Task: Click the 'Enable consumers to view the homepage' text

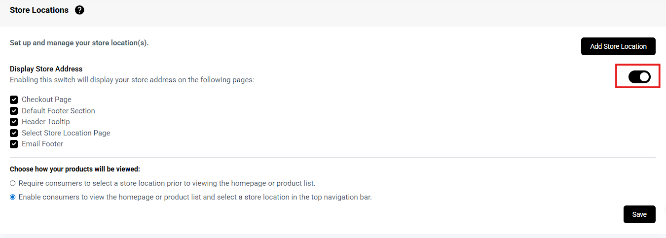Action: point(195,197)
